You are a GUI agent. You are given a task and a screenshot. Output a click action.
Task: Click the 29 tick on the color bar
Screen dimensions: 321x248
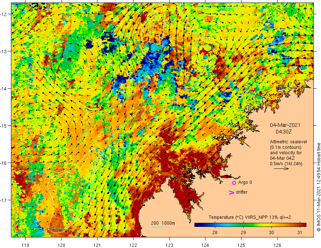243,232
